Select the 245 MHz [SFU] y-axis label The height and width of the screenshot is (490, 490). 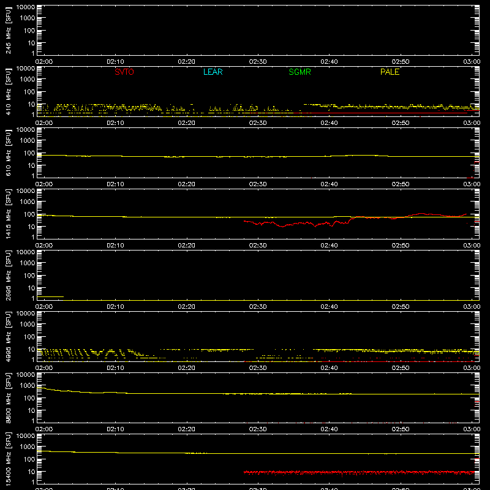pyautogui.click(x=8, y=31)
